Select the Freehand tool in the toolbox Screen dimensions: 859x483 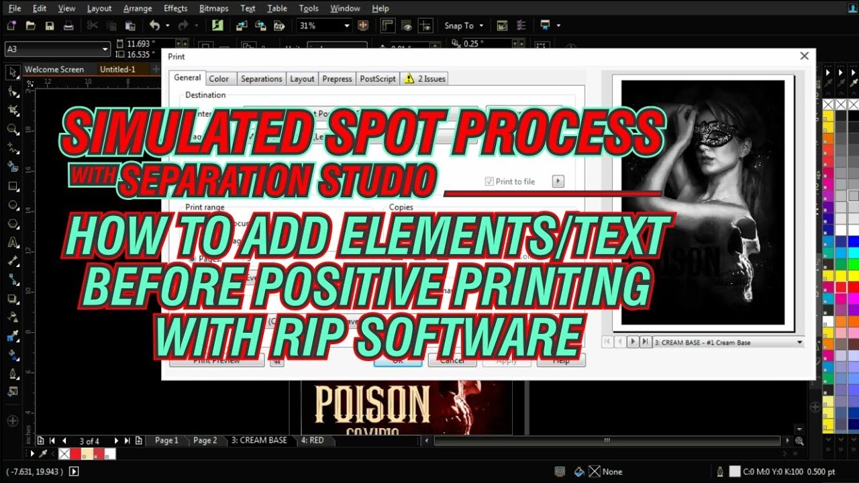click(x=12, y=148)
